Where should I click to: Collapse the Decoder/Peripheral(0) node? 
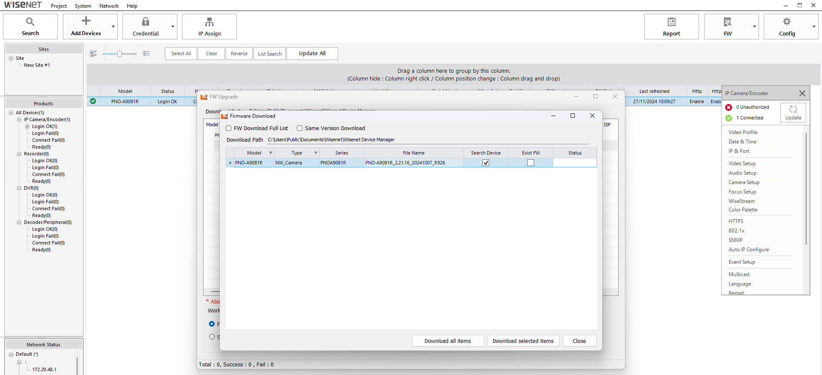(x=19, y=223)
